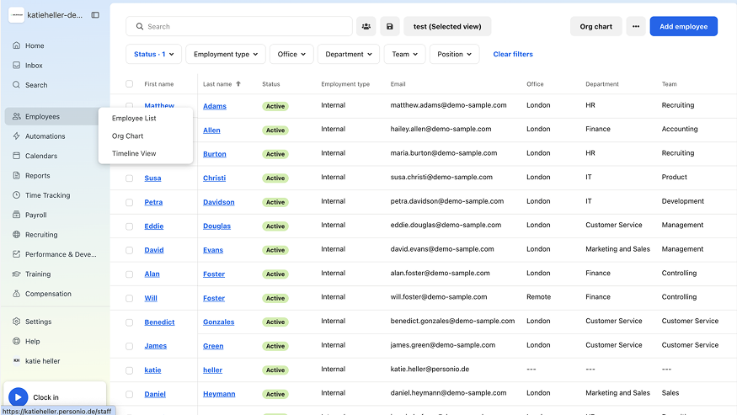Click the Clock in play icon

18,397
